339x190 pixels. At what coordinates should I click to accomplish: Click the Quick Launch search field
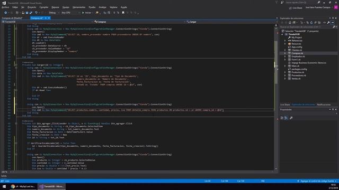(x=302, y=2)
